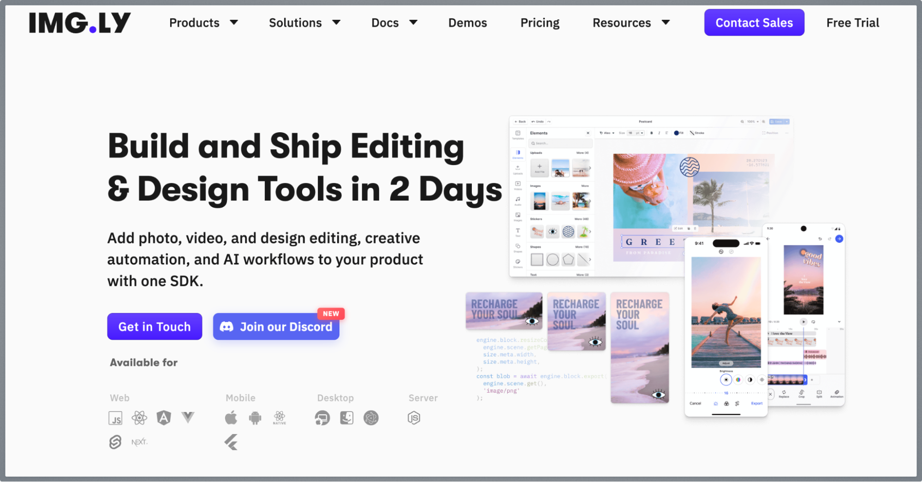Open the Mac Catalyst desktop icon
Screen dimensions: 922x482
322,418
